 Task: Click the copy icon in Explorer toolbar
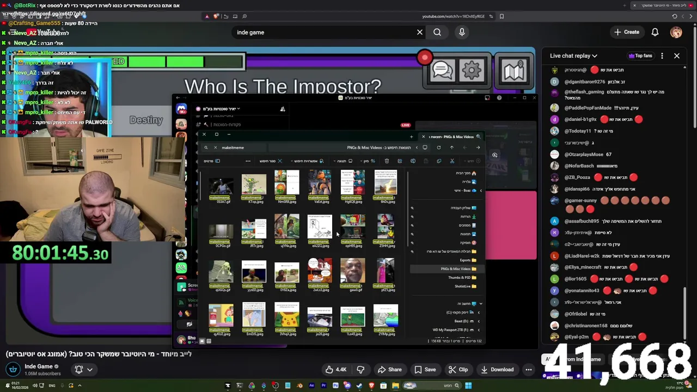pyautogui.click(x=439, y=161)
